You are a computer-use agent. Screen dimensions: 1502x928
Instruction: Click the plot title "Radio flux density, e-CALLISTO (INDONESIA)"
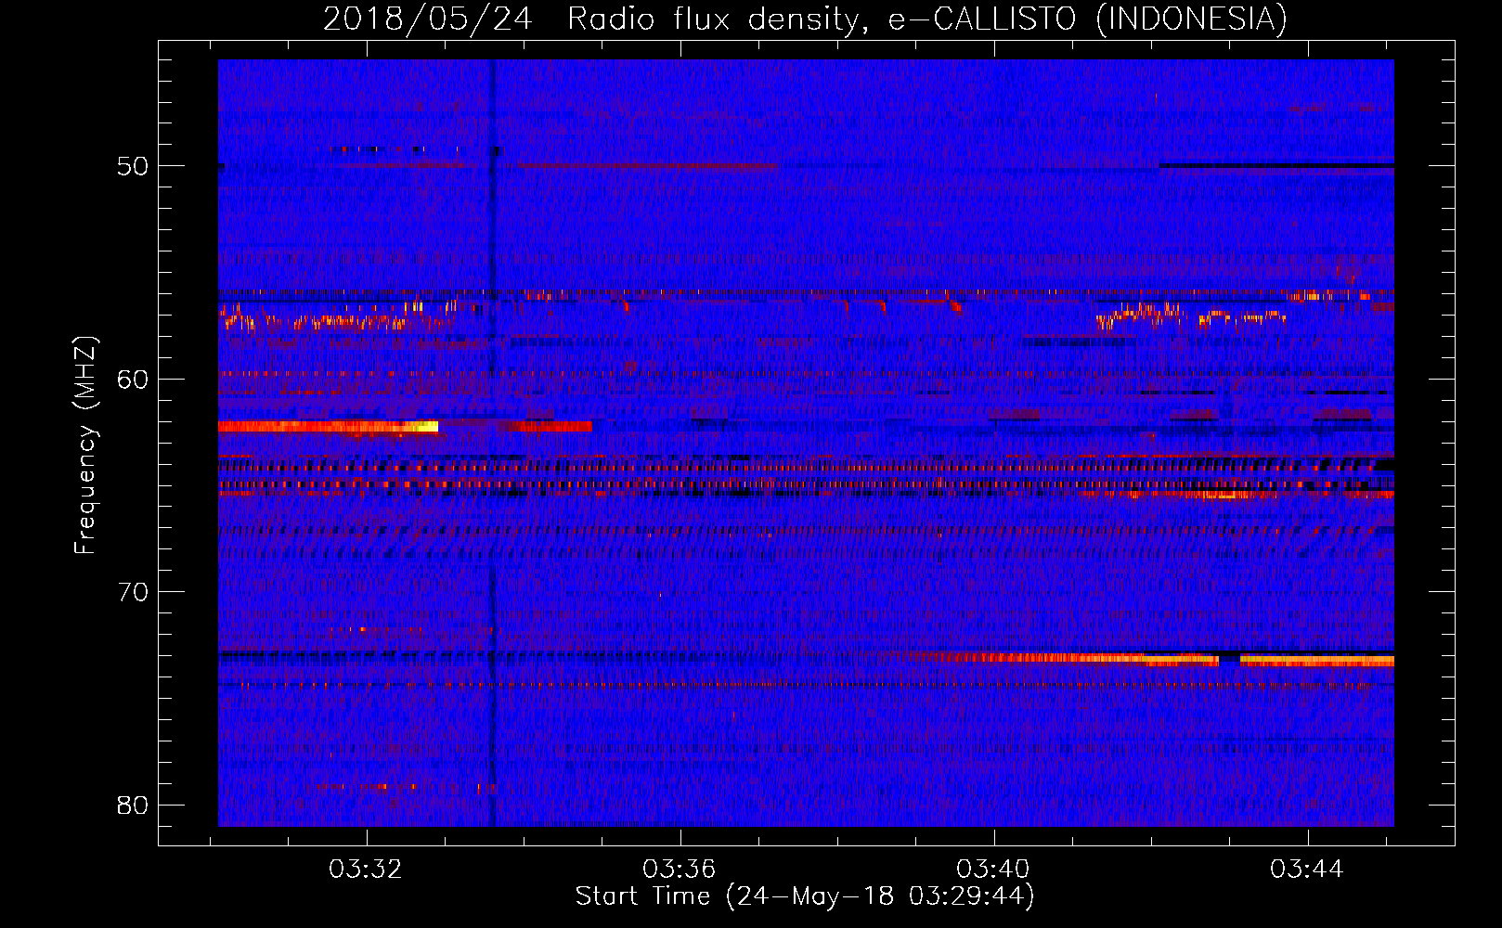[x=927, y=19]
